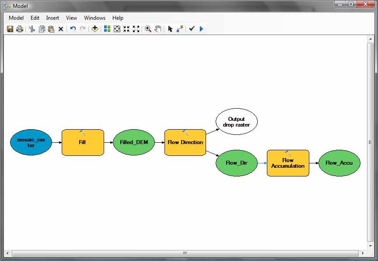The height and width of the screenshot is (261, 378).
Task: Click the Full Extent icon
Action: [117, 29]
